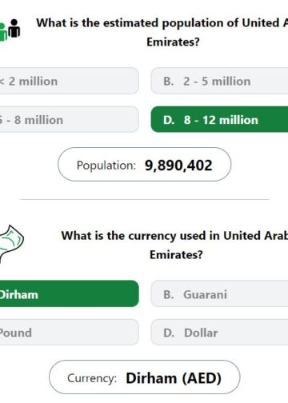Choose answer D. Dollar

pos(219,332)
